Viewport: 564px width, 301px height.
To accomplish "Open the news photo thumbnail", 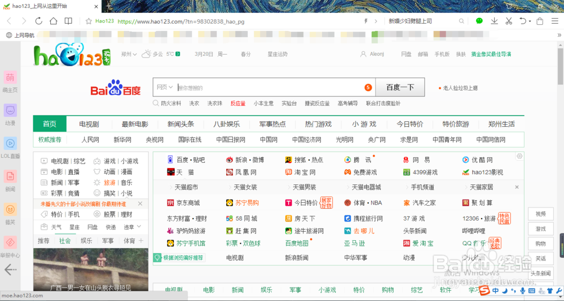I will [91, 269].
